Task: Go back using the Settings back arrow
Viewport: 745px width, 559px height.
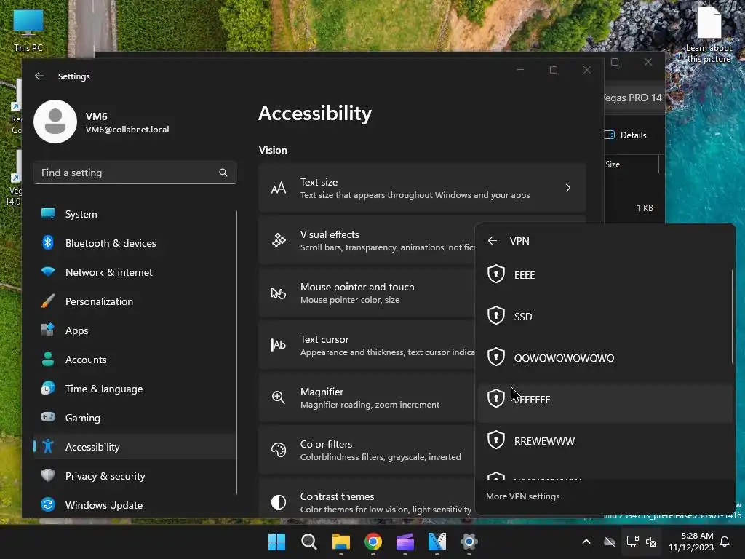Action: [x=39, y=76]
